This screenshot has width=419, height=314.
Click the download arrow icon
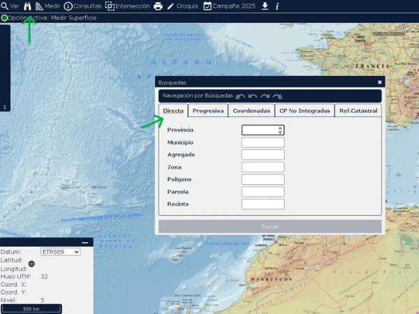click(x=265, y=6)
